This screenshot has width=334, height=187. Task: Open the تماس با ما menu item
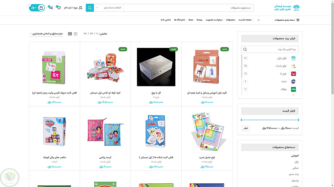(x=166, y=20)
